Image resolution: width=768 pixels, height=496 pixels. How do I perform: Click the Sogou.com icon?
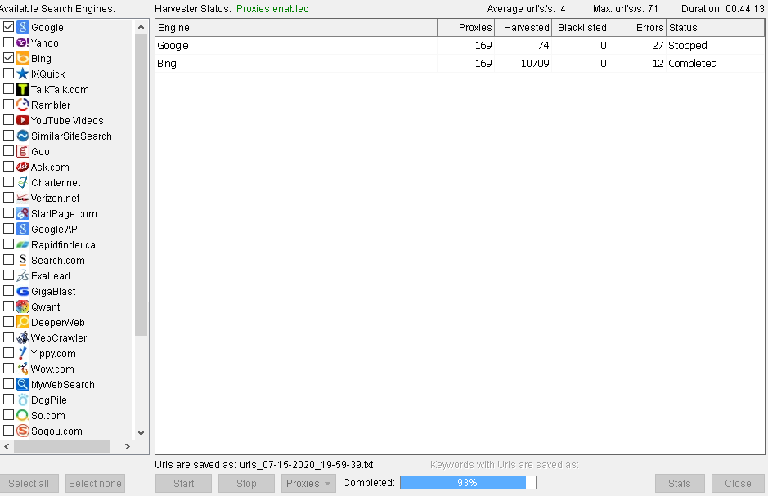tap(23, 431)
